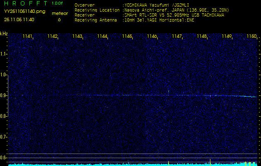Viewport: 261px width, 166px height.
Task: Select the 1150 time marker
Action: coord(251,37)
